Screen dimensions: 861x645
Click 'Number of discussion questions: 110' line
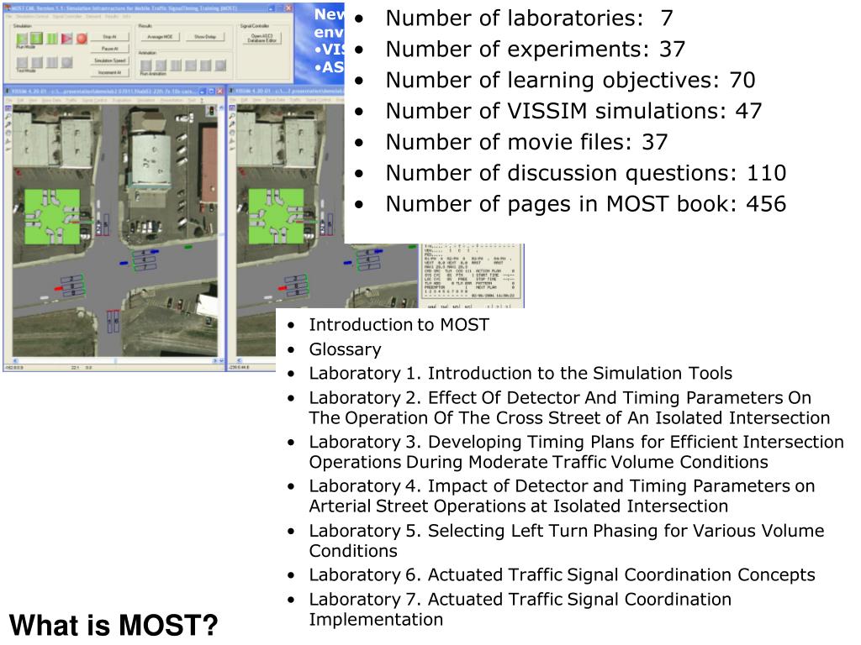tap(585, 173)
